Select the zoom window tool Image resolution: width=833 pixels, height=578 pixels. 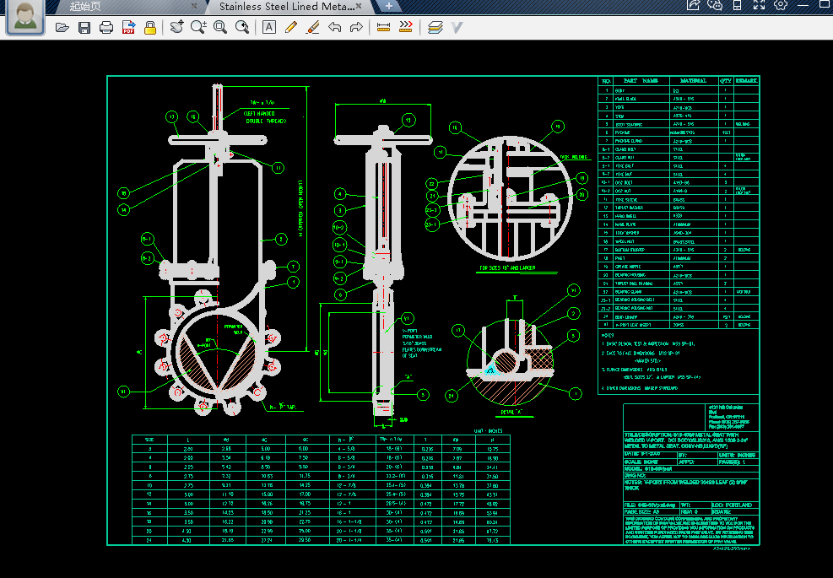(x=220, y=27)
